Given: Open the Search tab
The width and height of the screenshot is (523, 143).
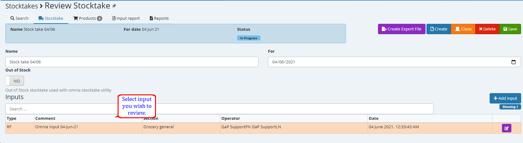Looking at the screenshot, I should 19,19.
